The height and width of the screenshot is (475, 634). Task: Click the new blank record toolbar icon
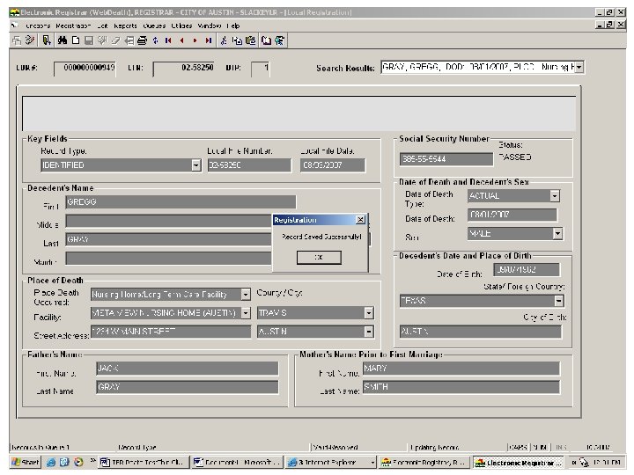click(x=76, y=40)
